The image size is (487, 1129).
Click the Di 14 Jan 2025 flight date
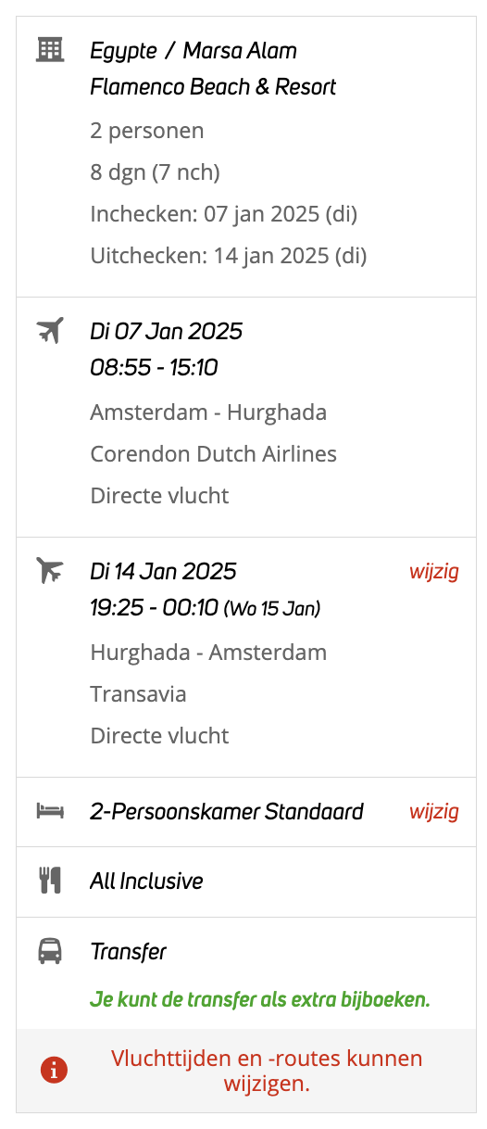coord(163,571)
